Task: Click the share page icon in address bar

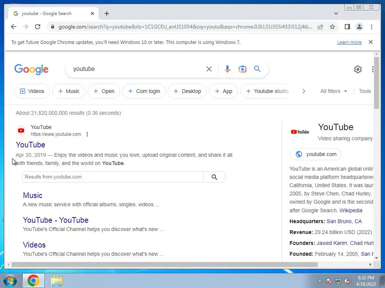Action: (320, 27)
